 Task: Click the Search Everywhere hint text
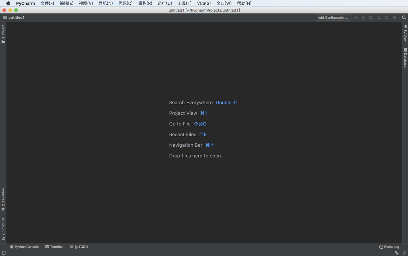tap(191, 103)
